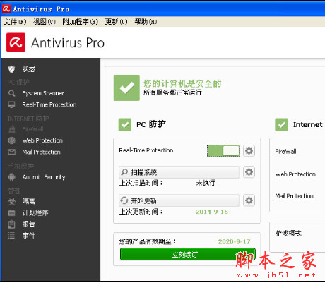The width and height of the screenshot is (325, 283).
Task: Click the 所有服务都正常运行 status text
Action: 172,92
